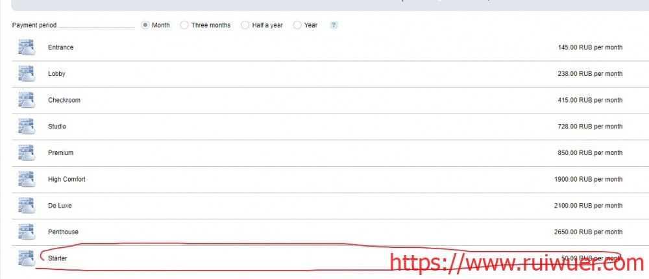Choose the High Comfort tariff name
Image resolution: width=649 pixels, height=279 pixels.
coord(66,179)
